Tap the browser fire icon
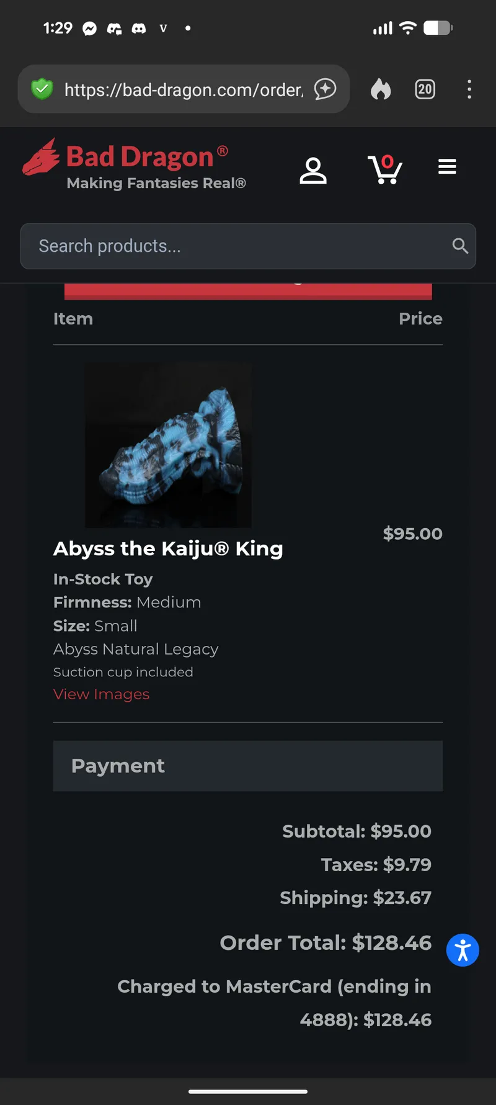The height and width of the screenshot is (1105, 496). pyautogui.click(x=381, y=89)
